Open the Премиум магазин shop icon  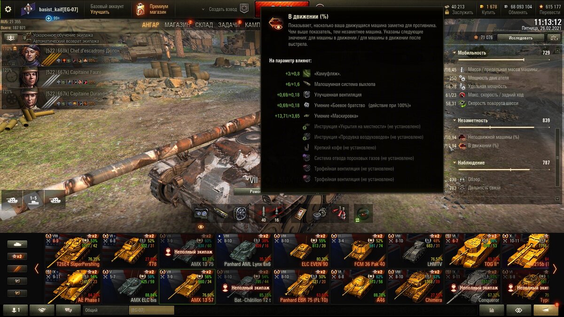pos(141,9)
